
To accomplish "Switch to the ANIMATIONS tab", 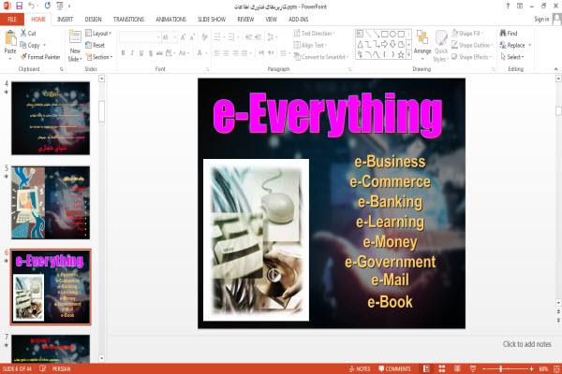I will [x=171, y=20].
